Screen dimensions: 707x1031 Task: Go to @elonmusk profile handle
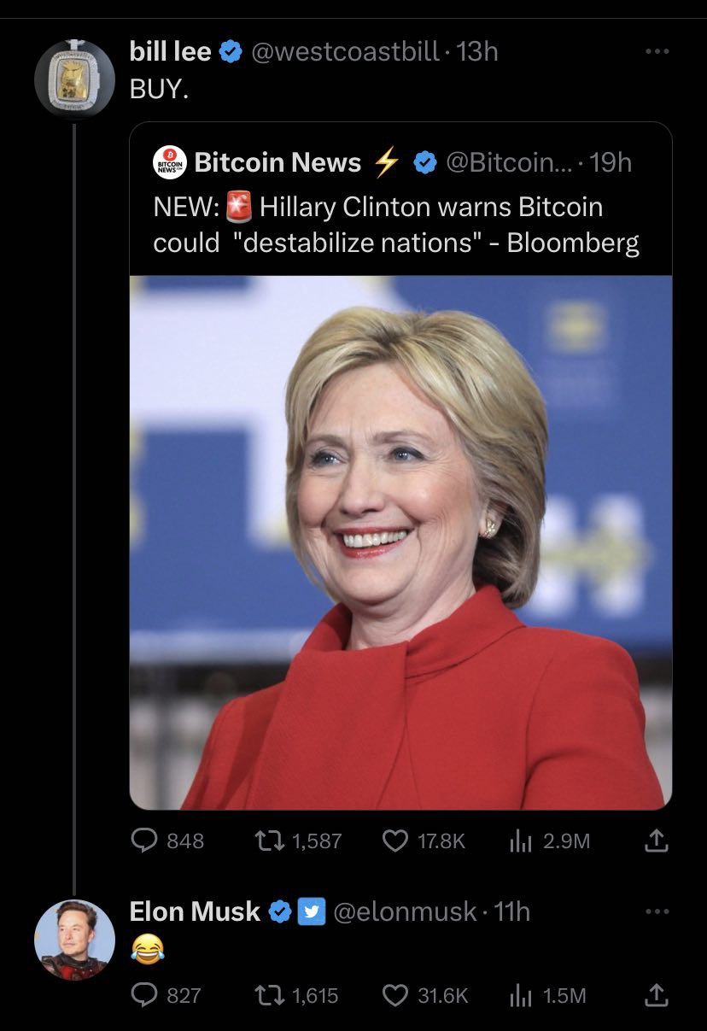(x=405, y=912)
